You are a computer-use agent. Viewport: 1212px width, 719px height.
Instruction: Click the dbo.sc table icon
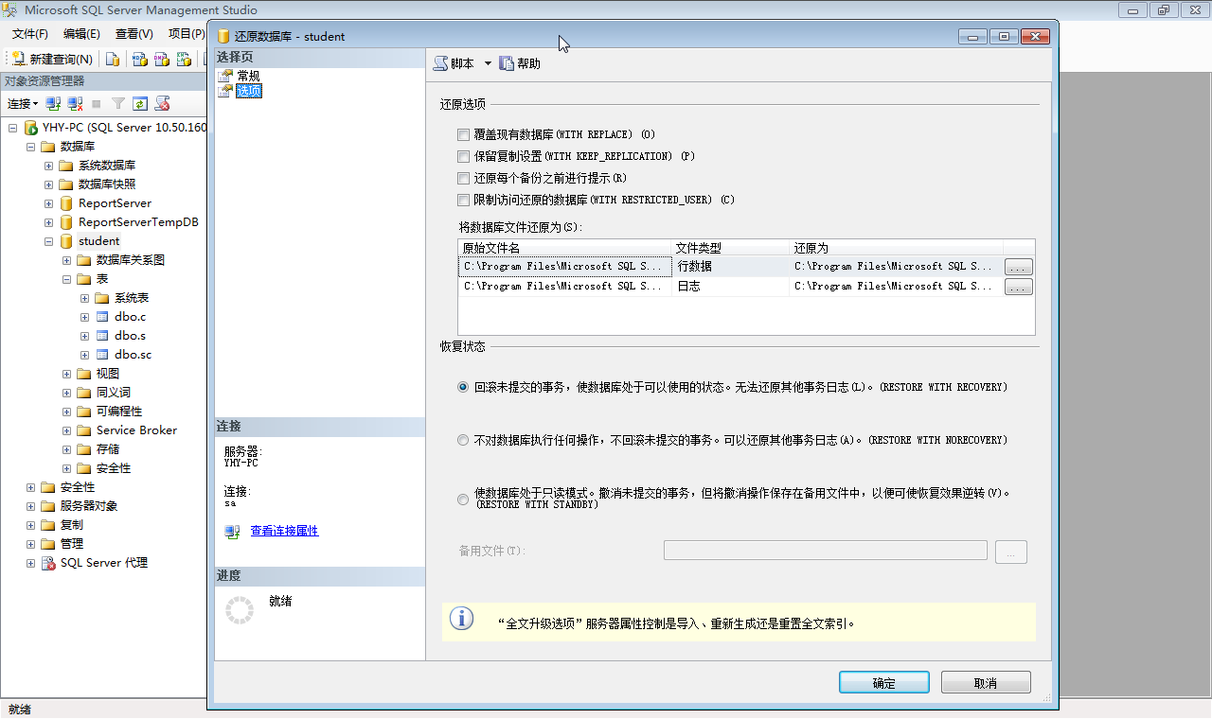coord(103,355)
